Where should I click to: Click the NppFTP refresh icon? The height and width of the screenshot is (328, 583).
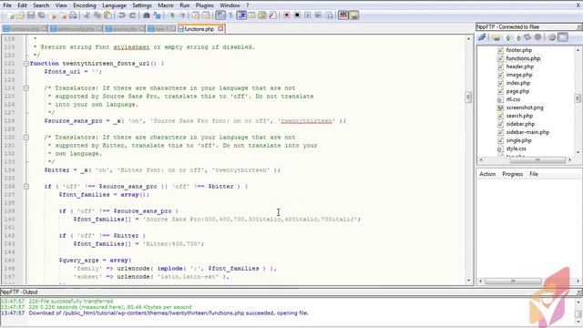527,37
